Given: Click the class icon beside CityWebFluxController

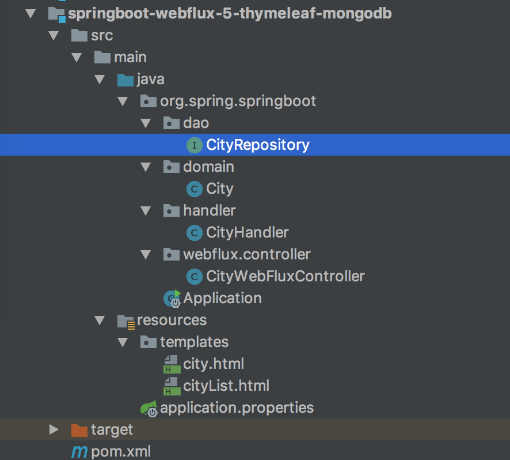Looking at the screenshot, I should coord(195,276).
